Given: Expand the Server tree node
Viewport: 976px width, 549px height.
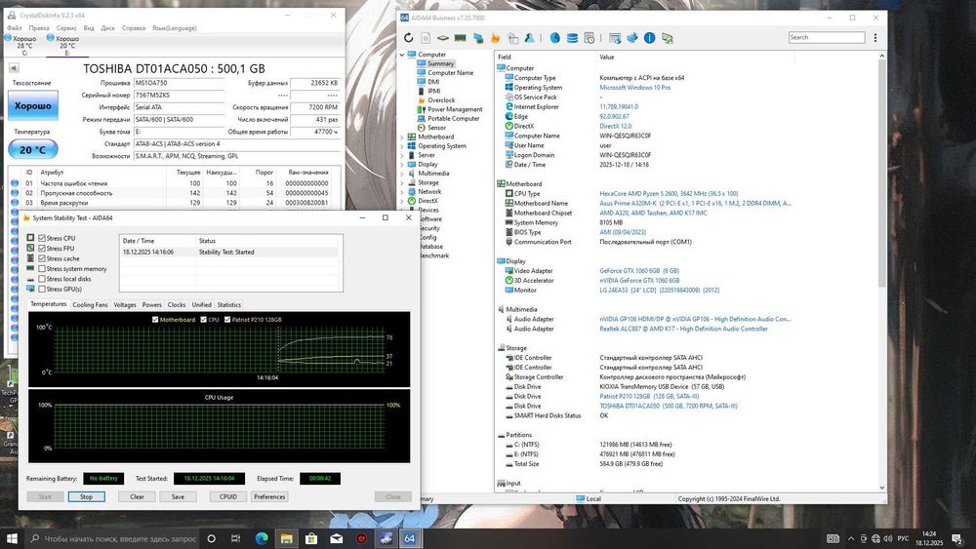Looking at the screenshot, I should [402, 155].
